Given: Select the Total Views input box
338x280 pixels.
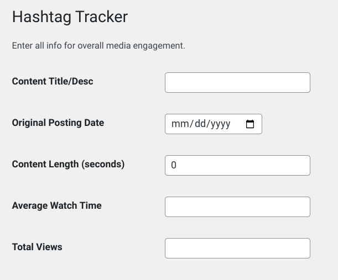Looking at the screenshot, I should tap(237, 249).
